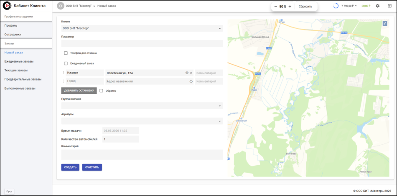Click drag handle of Ижевск row
This screenshot has height=196, width=397.
[x=63, y=73]
